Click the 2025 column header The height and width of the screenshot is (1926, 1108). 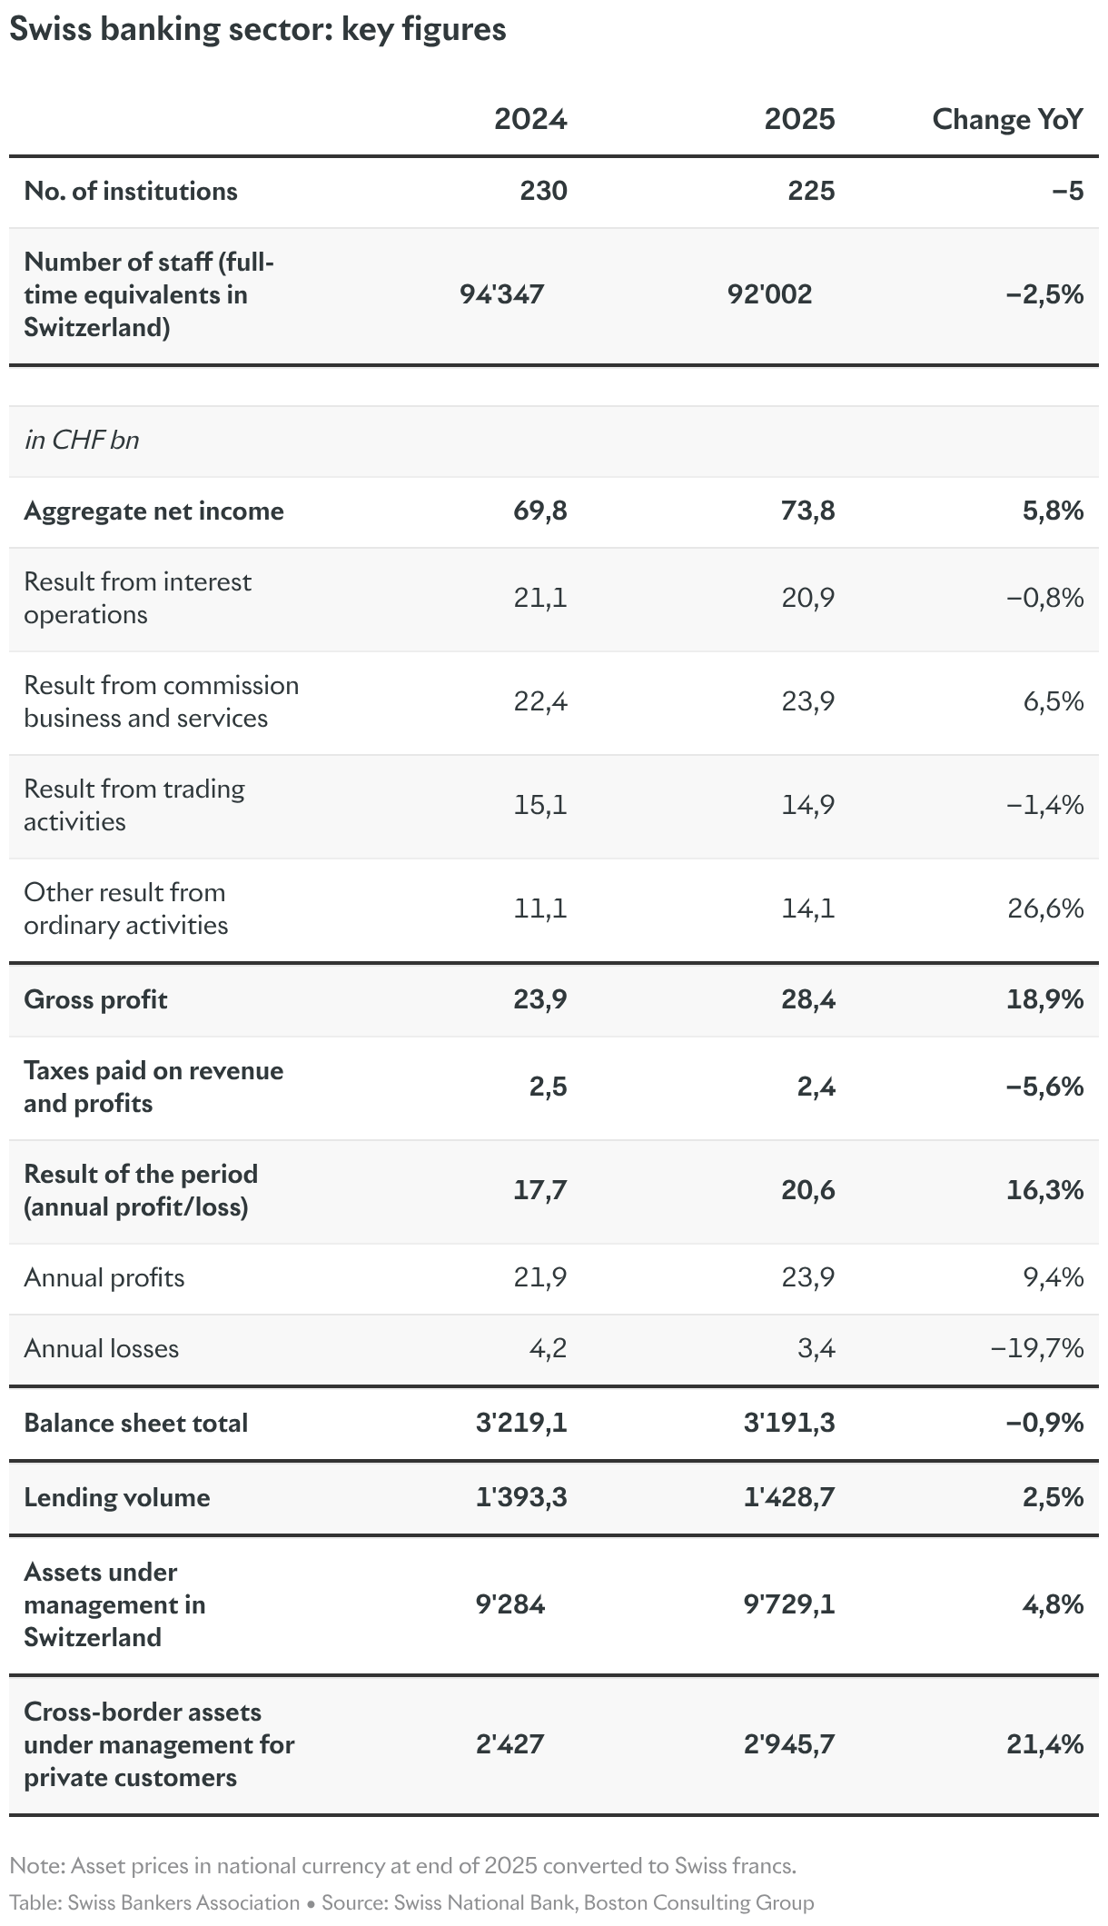(799, 119)
